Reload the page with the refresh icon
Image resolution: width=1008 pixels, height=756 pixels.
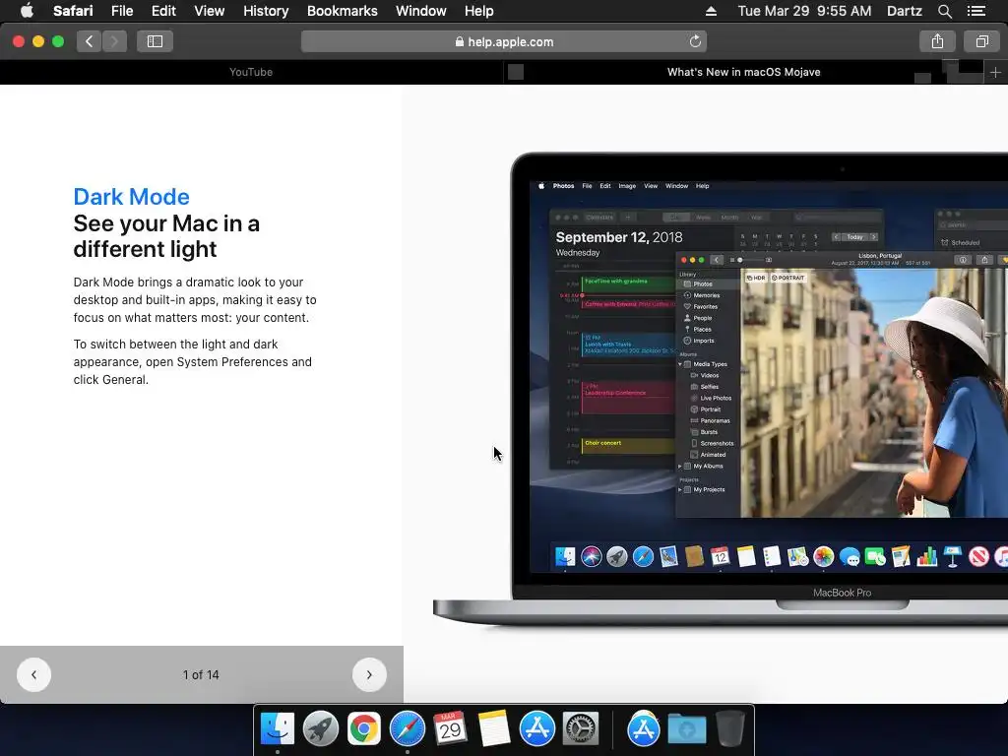coord(695,41)
